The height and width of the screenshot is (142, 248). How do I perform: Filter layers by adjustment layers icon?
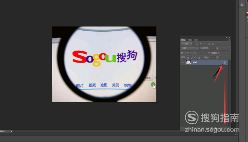coord(201,43)
